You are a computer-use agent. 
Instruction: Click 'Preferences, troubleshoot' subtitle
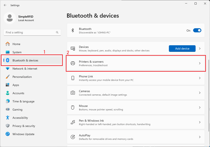point(93,65)
